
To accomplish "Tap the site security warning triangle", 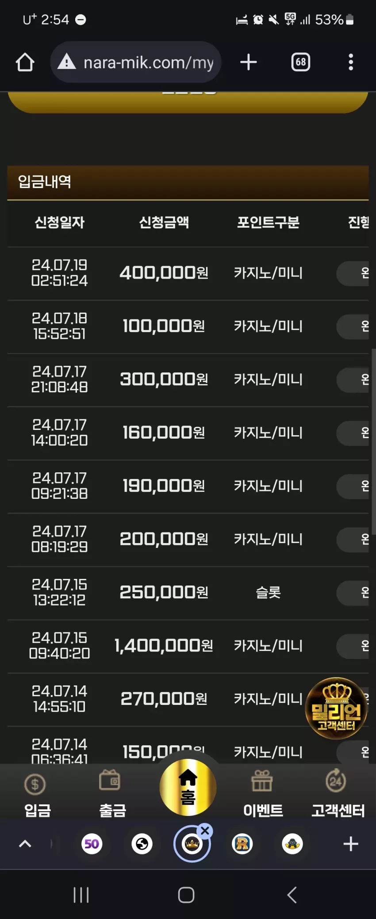I will pyautogui.click(x=67, y=62).
